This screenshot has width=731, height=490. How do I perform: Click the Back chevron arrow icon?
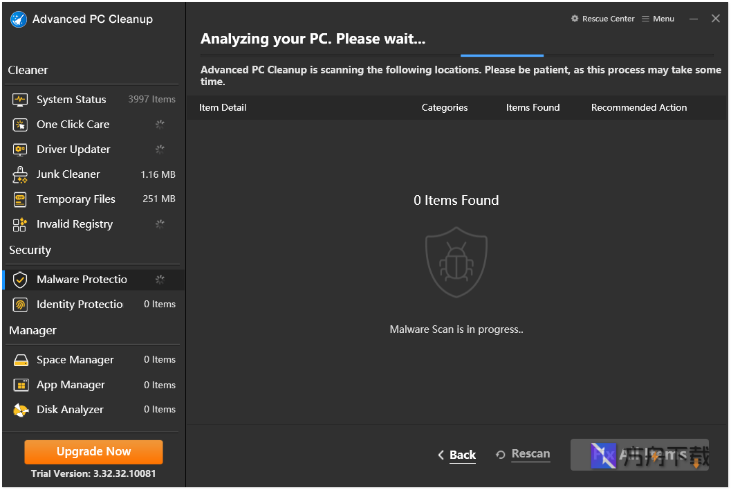click(x=441, y=455)
